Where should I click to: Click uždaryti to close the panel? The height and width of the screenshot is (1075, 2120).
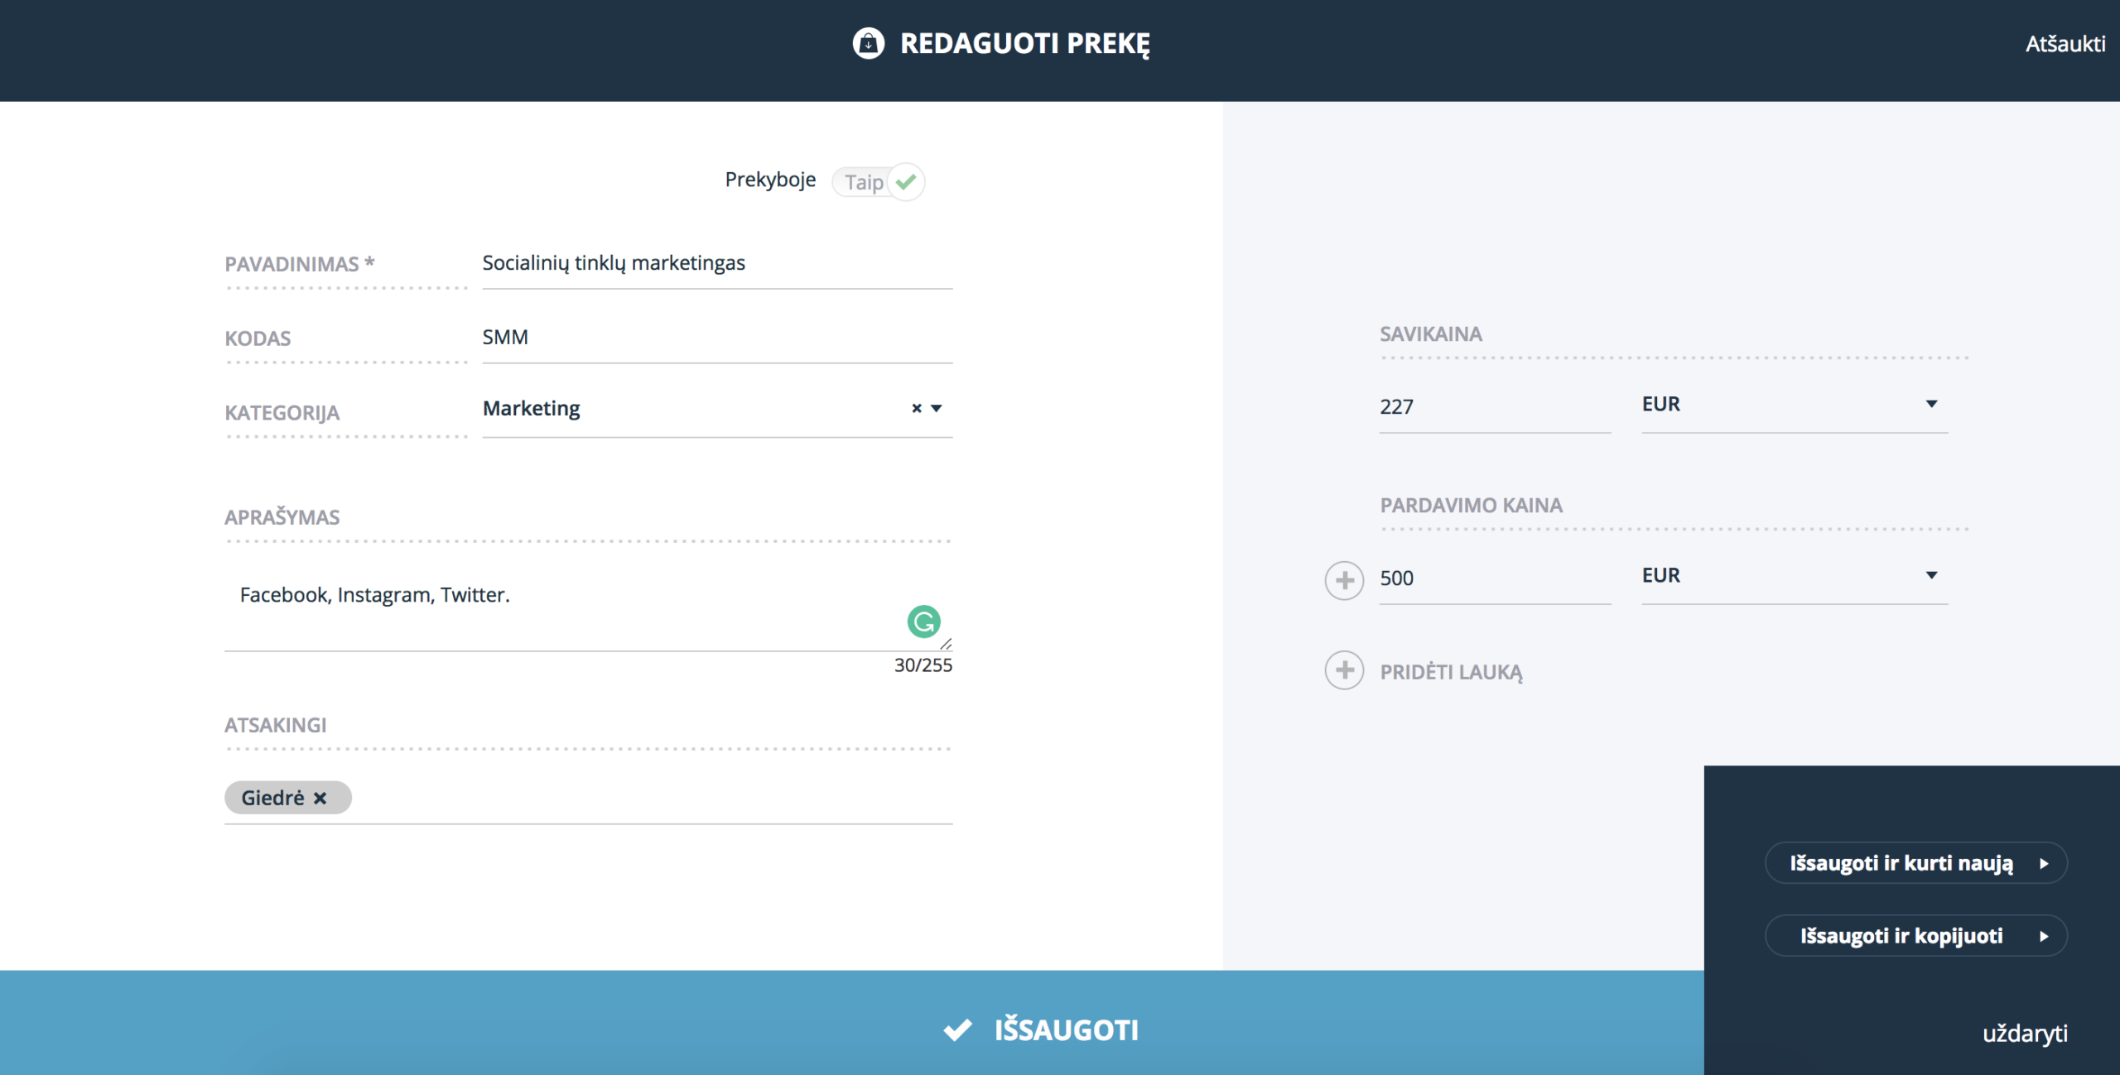coord(2025,1034)
